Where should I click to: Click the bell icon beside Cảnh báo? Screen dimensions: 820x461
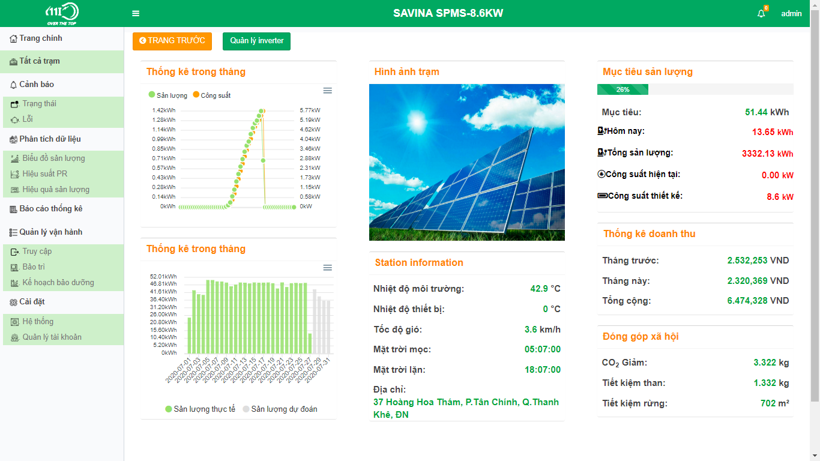[x=13, y=85]
